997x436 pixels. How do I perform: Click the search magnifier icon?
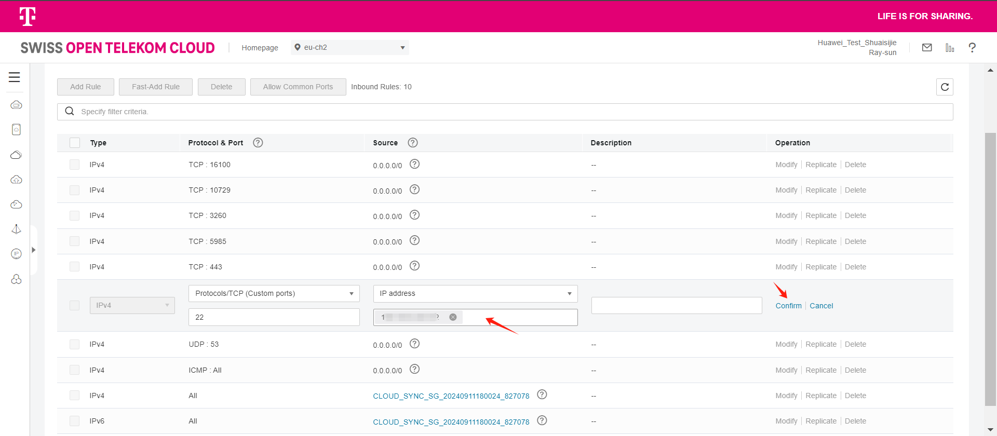70,111
